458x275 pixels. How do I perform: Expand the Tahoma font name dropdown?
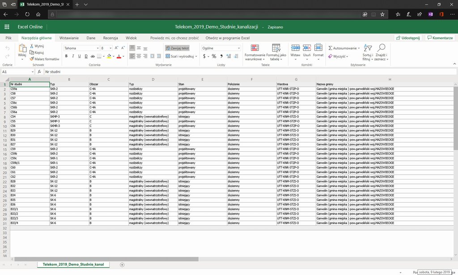(x=98, y=48)
